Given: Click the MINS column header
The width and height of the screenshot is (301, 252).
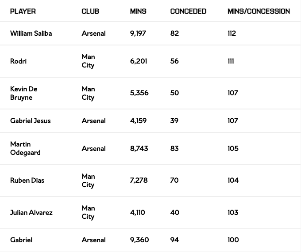Looking at the screenshot, I should tap(138, 11).
